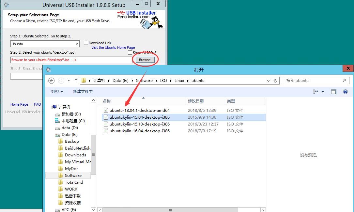Select 计算机 in the navigation tree
The height and width of the screenshot is (212, 354).
pyautogui.click(x=64, y=107)
